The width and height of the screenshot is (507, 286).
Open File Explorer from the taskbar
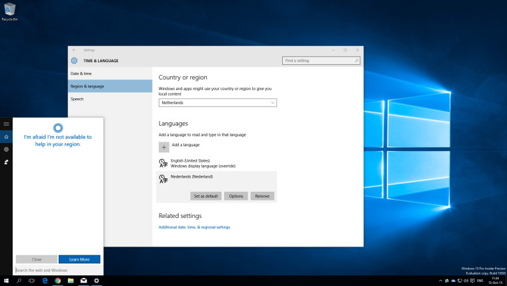[x=71, y=281]
